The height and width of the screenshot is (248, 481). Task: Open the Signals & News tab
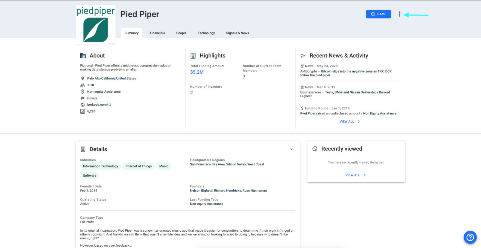coord(237,33)
